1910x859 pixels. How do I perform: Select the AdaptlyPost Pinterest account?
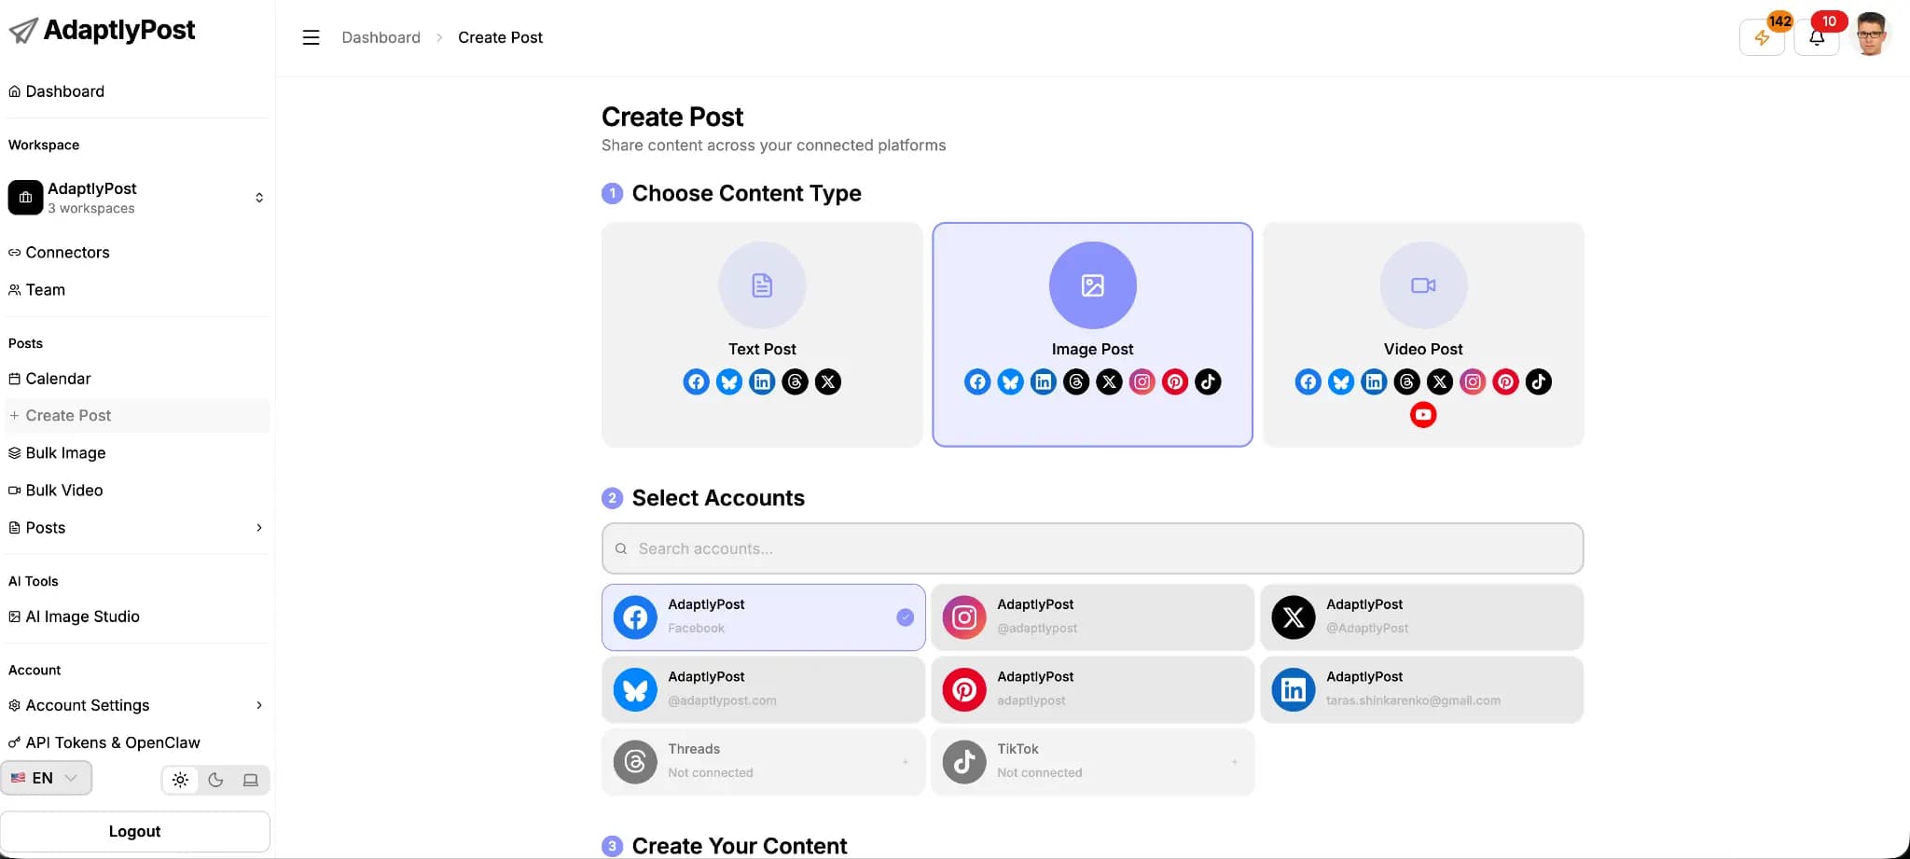1093,689
